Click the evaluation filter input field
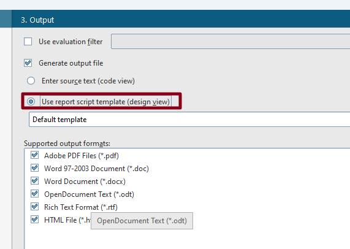Viewport: 350px width, 249px height. [230, 41]
